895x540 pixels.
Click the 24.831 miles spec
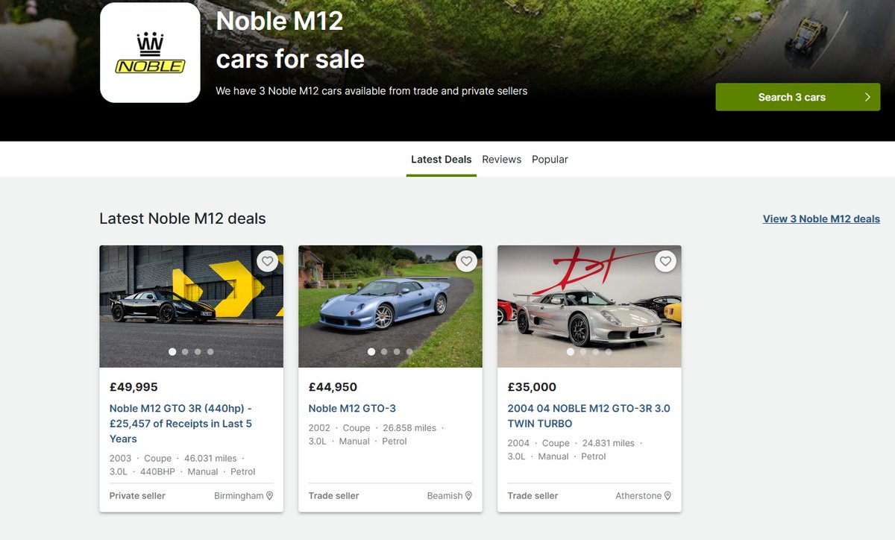[609, 443]
